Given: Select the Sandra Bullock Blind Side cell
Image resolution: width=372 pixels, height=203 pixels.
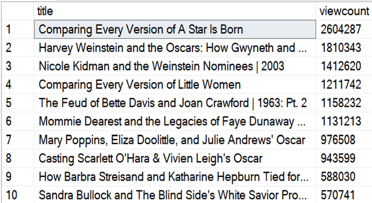Looking at the screenshot, I should (x=175, y=195).
